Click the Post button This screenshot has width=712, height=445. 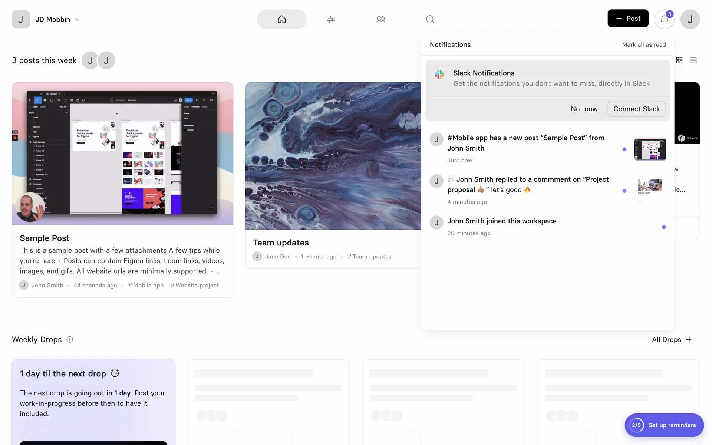coord(628,19)
